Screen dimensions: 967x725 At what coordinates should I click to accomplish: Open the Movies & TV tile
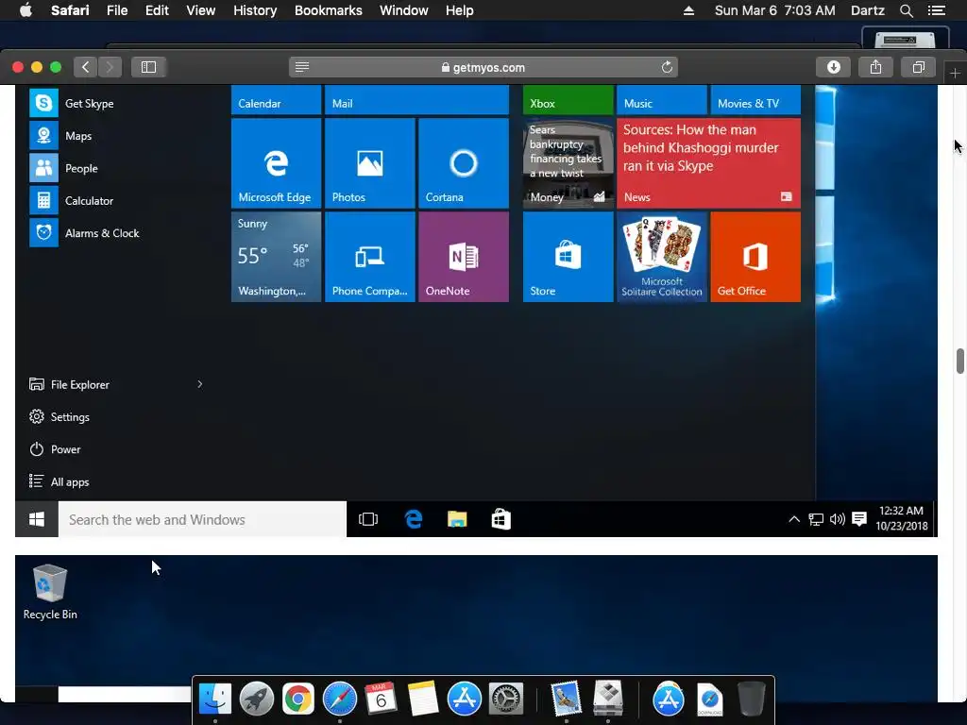[x=755, y=100]
